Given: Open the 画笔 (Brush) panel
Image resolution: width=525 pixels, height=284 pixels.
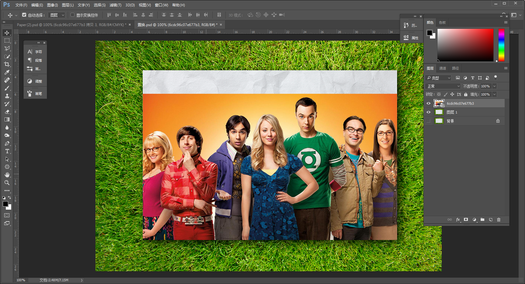Looking at the screenshot, I should pos(35,94).
